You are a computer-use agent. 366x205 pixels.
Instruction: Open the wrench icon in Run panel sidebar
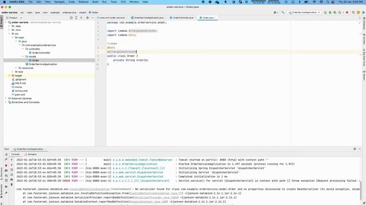(6, 159)
